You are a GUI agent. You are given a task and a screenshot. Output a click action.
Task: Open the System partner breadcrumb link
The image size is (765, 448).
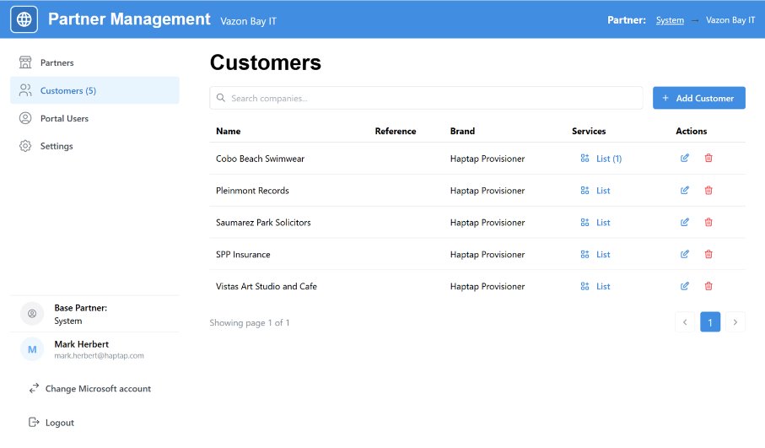[x=670, y=19]
